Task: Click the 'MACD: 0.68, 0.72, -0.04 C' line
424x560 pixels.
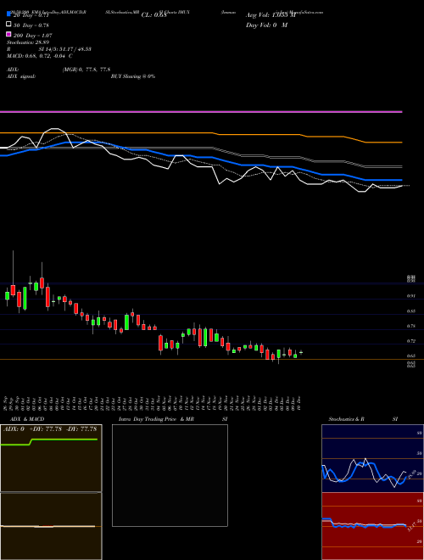Action: tap(40, 56)
